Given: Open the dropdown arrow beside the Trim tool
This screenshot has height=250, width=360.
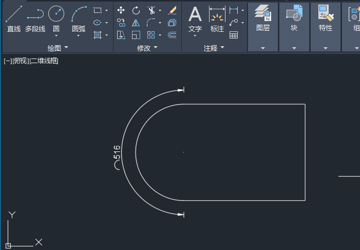Looking at the screenshot, I should click(x=160, y=10).
